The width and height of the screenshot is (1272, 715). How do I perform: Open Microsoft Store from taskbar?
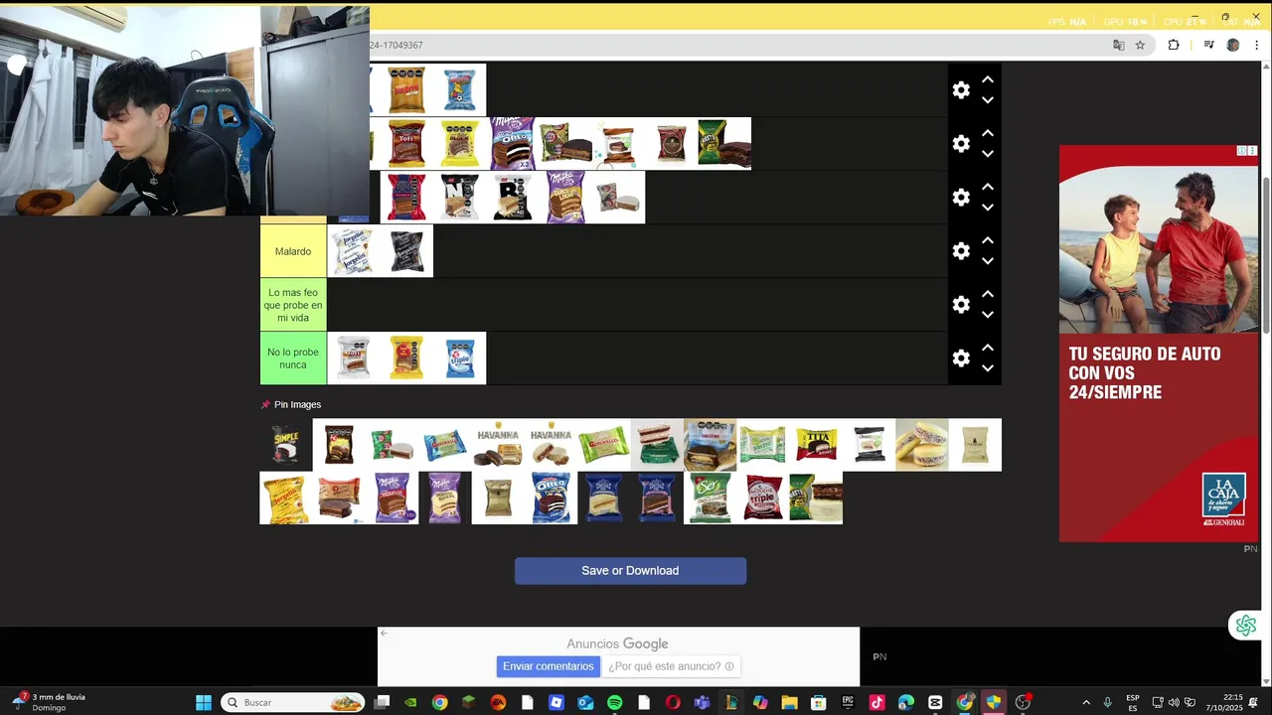pos(818,702)
